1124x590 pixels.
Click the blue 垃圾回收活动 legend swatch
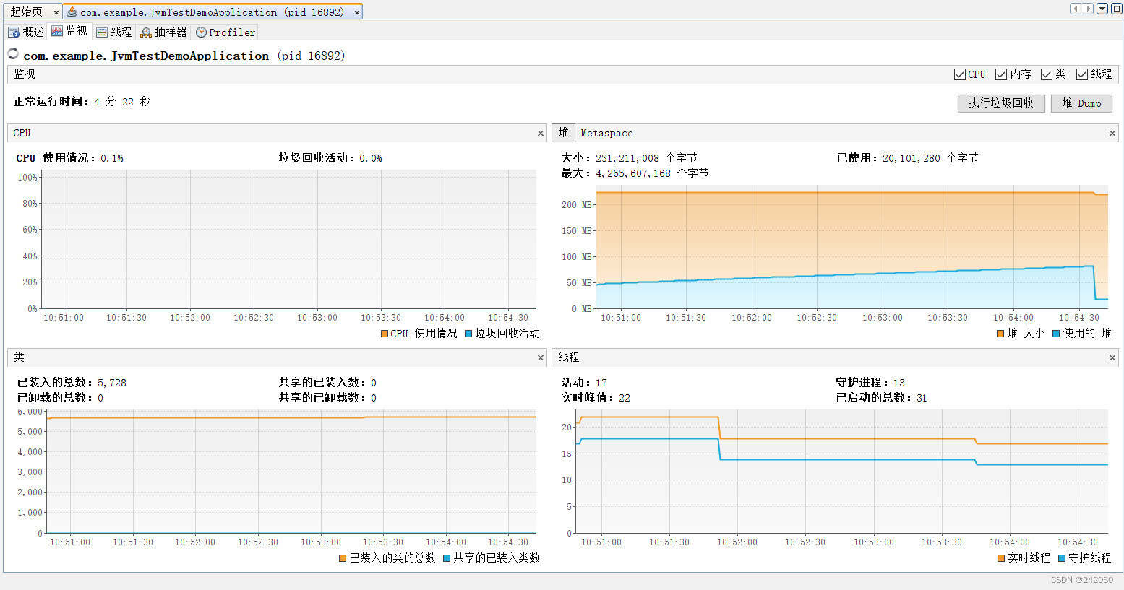point(468,334)
